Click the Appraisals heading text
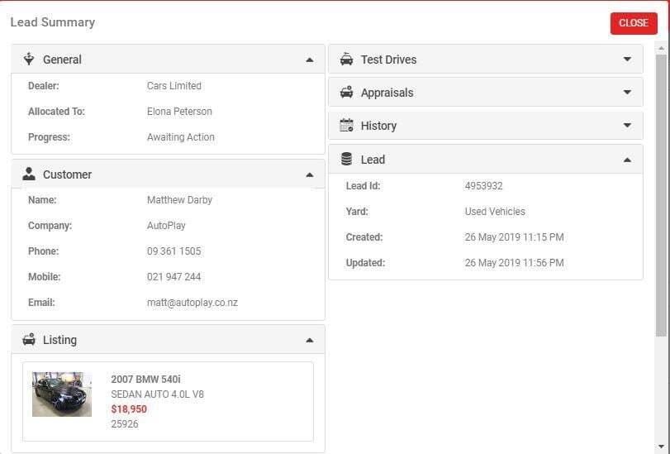670x454 pixels. [x=387, y=93]
